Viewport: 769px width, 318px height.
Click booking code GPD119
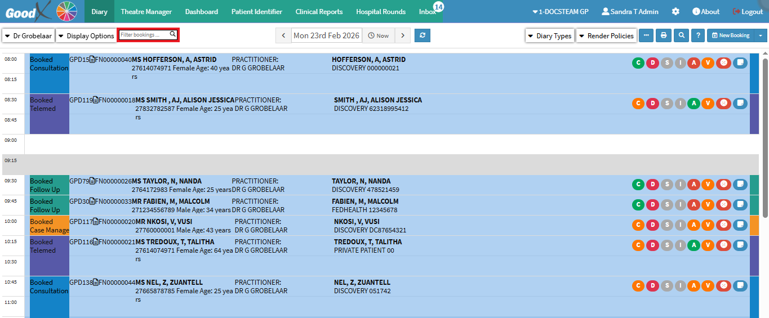pyautogui.click(x=81, y=100)
